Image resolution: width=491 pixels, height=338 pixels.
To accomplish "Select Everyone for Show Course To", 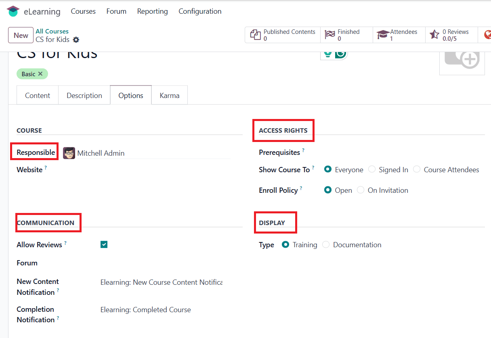I will tap(328, 169).
